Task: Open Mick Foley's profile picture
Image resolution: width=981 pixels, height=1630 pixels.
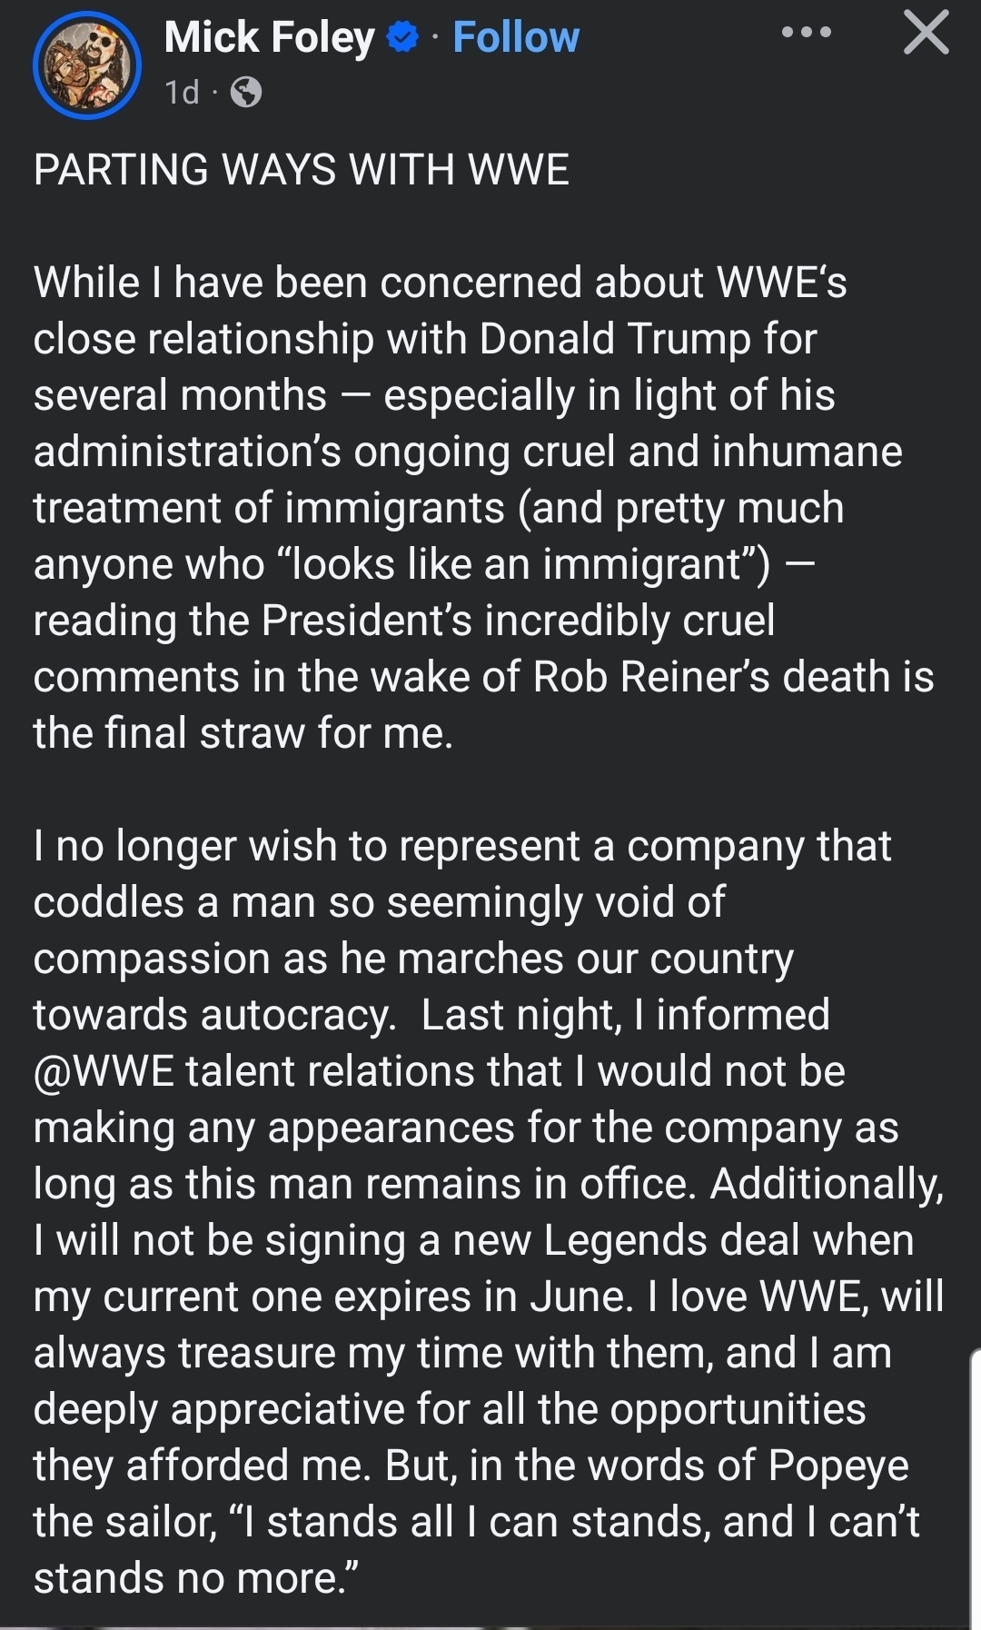Action: pyautogui.click(x=87, y=65)
